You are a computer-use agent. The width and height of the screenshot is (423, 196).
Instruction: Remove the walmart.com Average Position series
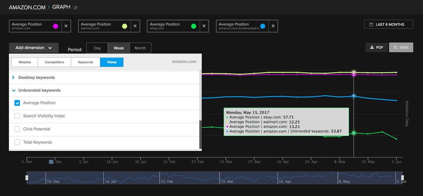(x=135, y=26)
